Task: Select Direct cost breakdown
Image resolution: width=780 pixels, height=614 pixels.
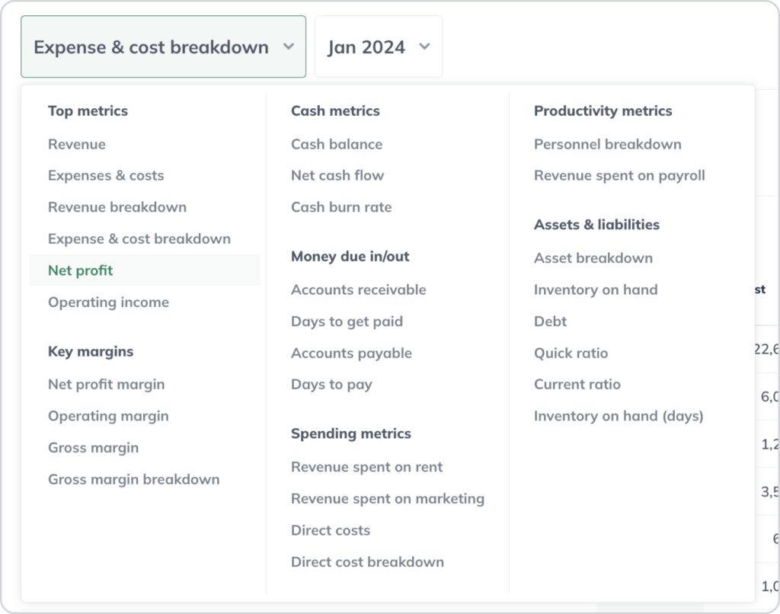Action: (x=367, y=561)
